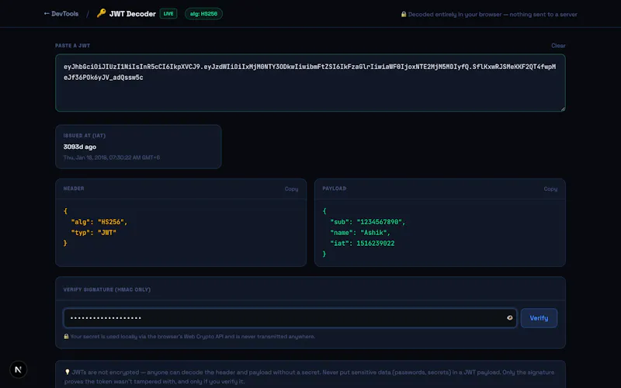Screen dimensions: 621x388
Task: Click the PAYLOAD panel title
Action: (335, 189)
